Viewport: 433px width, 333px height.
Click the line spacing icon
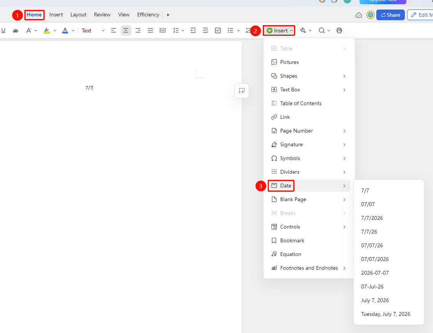coord(176,30)
